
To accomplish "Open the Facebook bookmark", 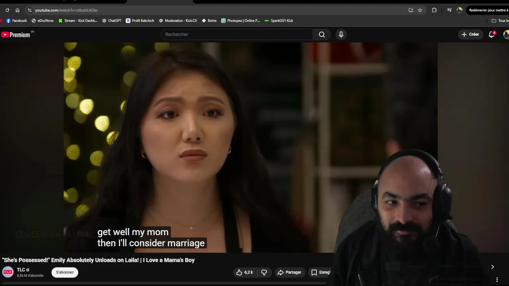I will (x=17, y=21).
